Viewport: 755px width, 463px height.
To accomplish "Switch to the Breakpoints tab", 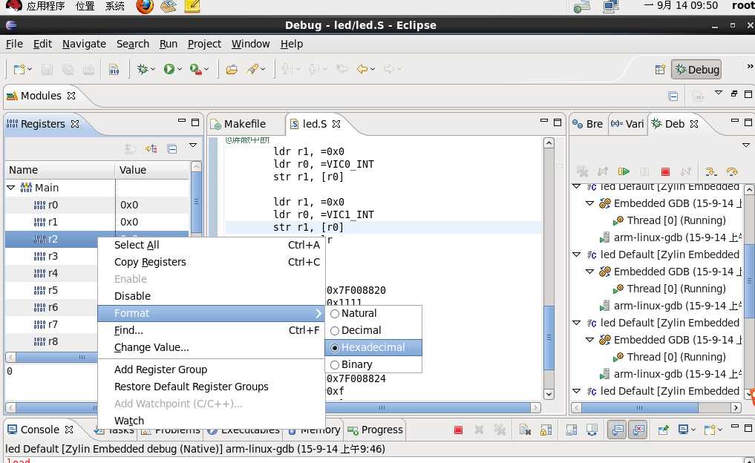I will tap(588, 124).
